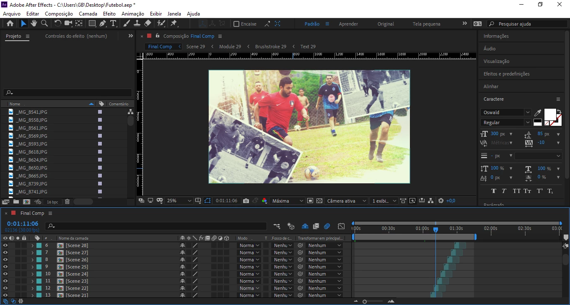The image size is (570, 305).
Task: Select the Hand tool
Action: click(34, 23)
